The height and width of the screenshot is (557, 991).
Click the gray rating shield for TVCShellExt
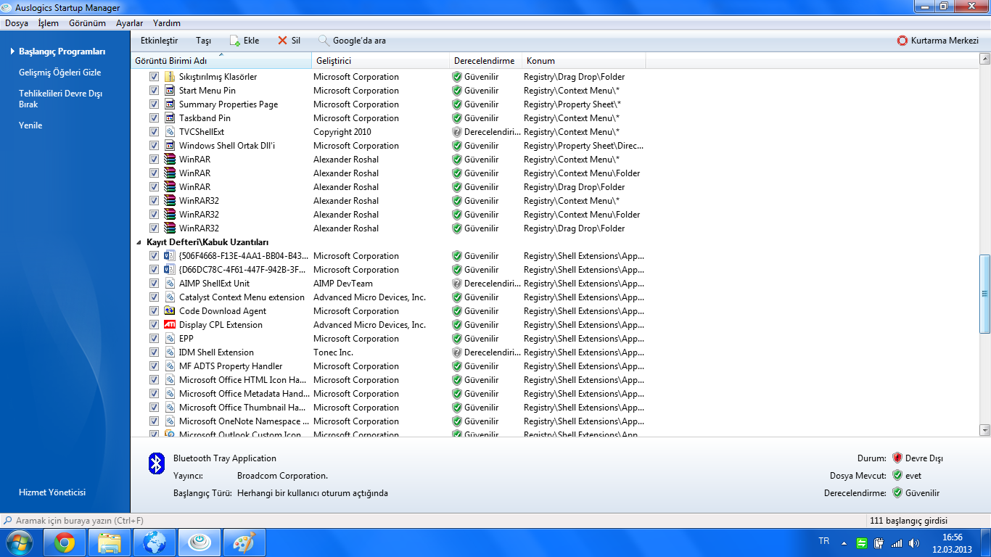[x=457, y=132]
